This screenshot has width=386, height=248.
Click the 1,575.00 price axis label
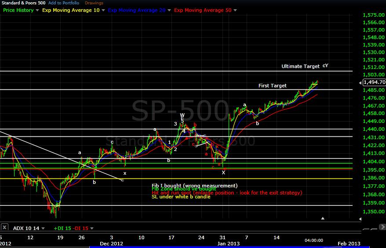374,15
